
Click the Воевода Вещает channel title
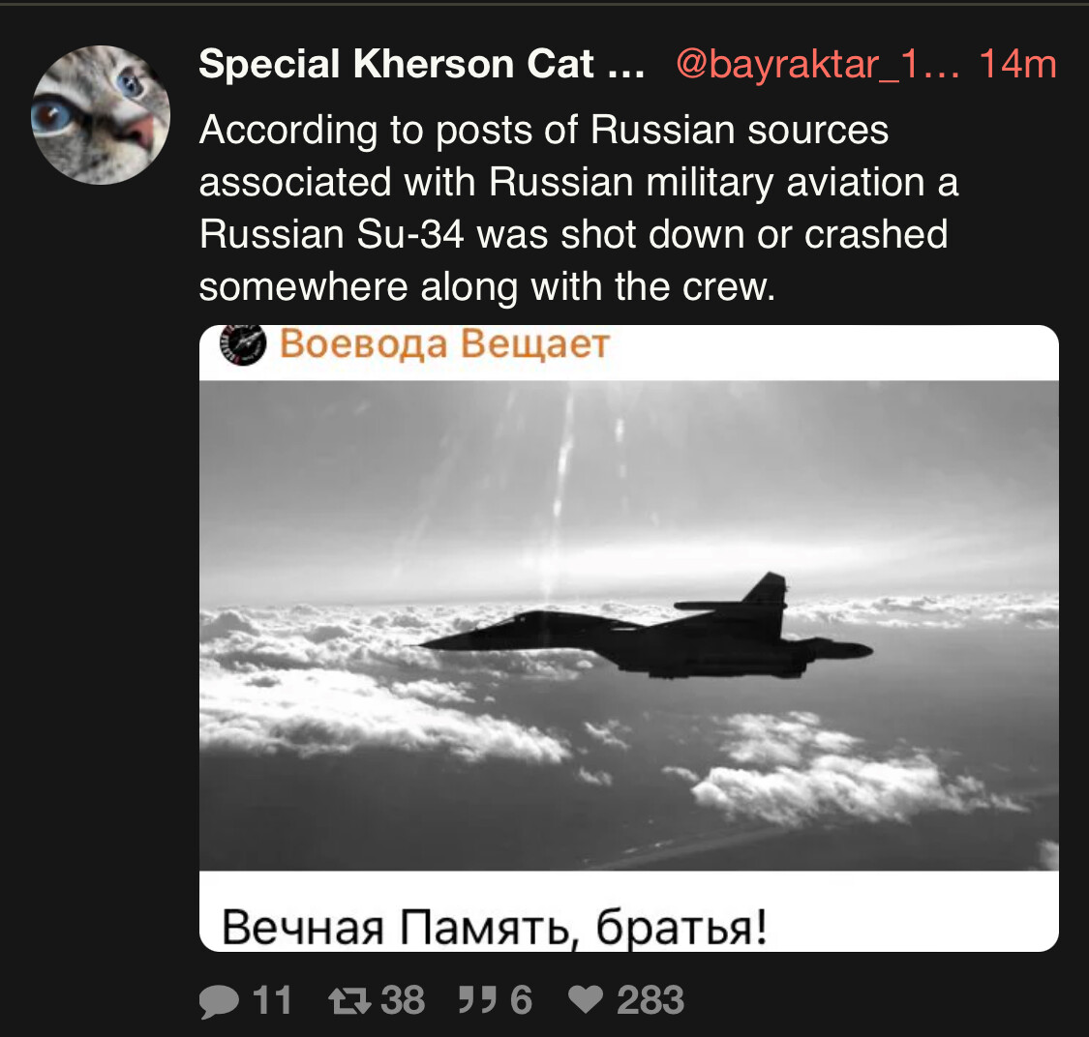[444, 343]
